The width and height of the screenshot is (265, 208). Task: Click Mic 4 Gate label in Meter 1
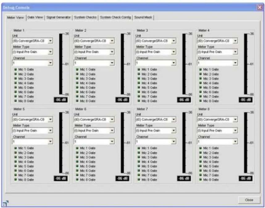pyautogui.click(x=26, y=83)
